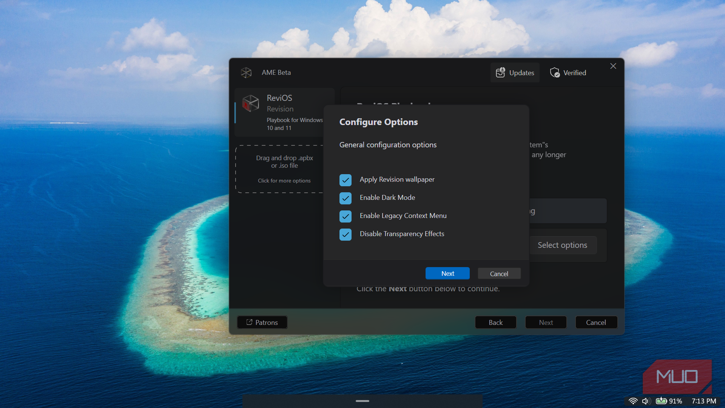The width and height of the screenshot is (725, 408).
Task: Cancel the AME wizard from bottom bar
Action: click(596, 322)
